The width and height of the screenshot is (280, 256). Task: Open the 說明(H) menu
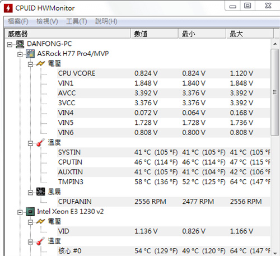(106, 21)
